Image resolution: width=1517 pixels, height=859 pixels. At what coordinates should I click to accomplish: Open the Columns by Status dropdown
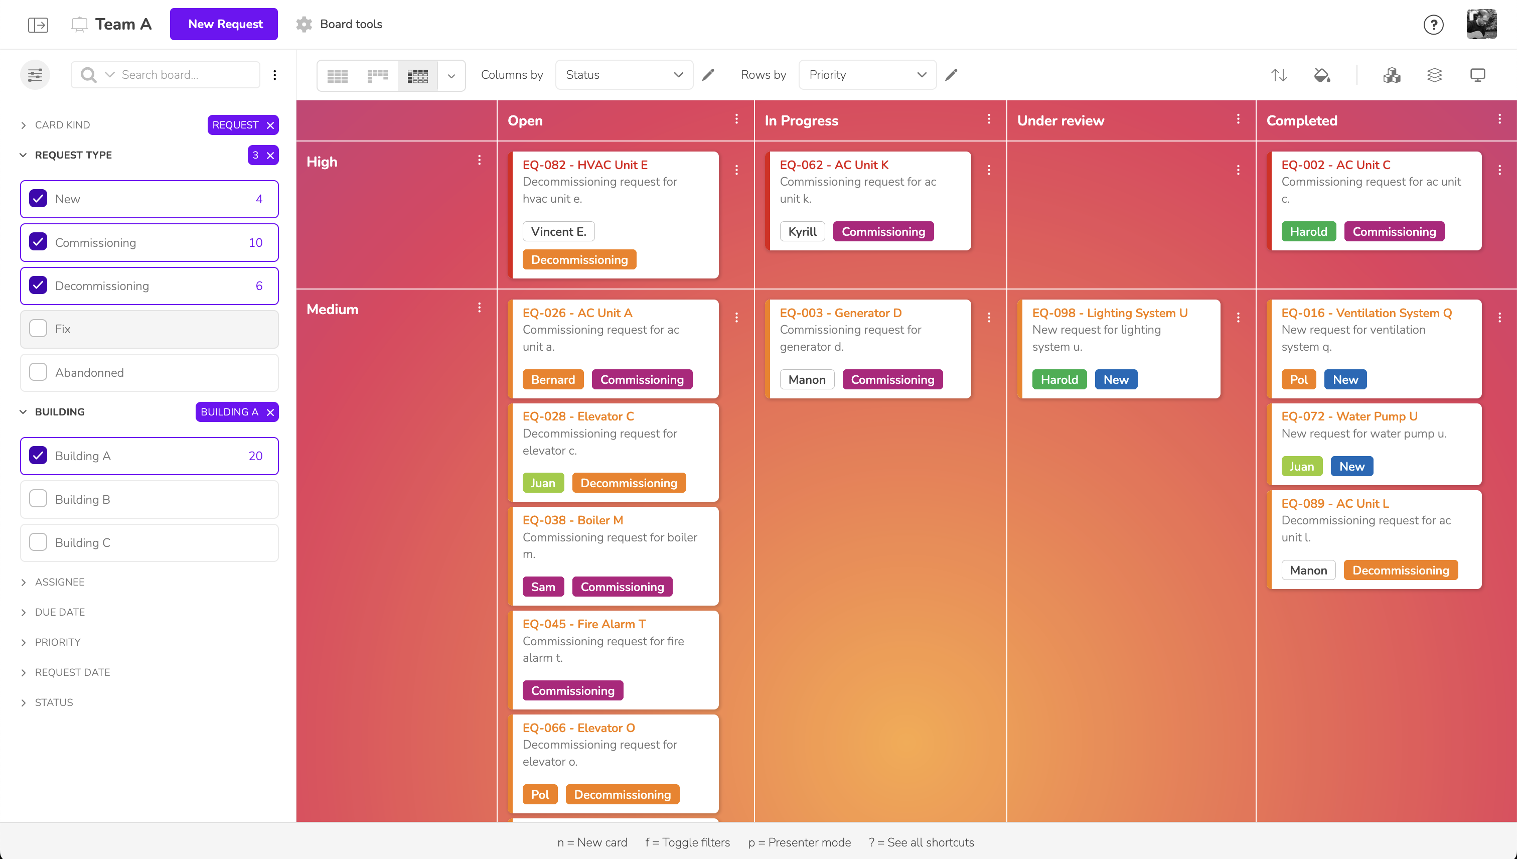(x=624, y=75)
